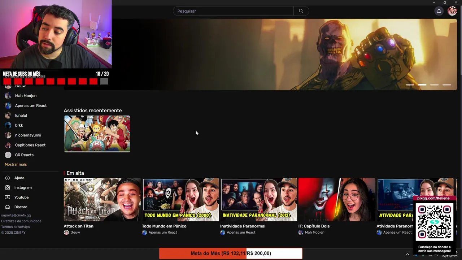Open the Youtube link
Image resolution: width=462 pixels, height=260 pixels.
pos(21,198)
